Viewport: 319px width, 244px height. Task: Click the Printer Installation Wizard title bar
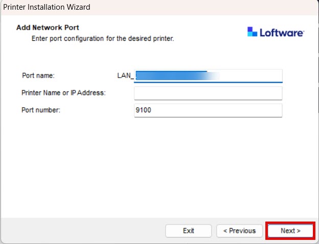[x=159, y=7]
